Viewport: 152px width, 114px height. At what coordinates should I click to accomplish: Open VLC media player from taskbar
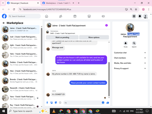tap(54, 111)
